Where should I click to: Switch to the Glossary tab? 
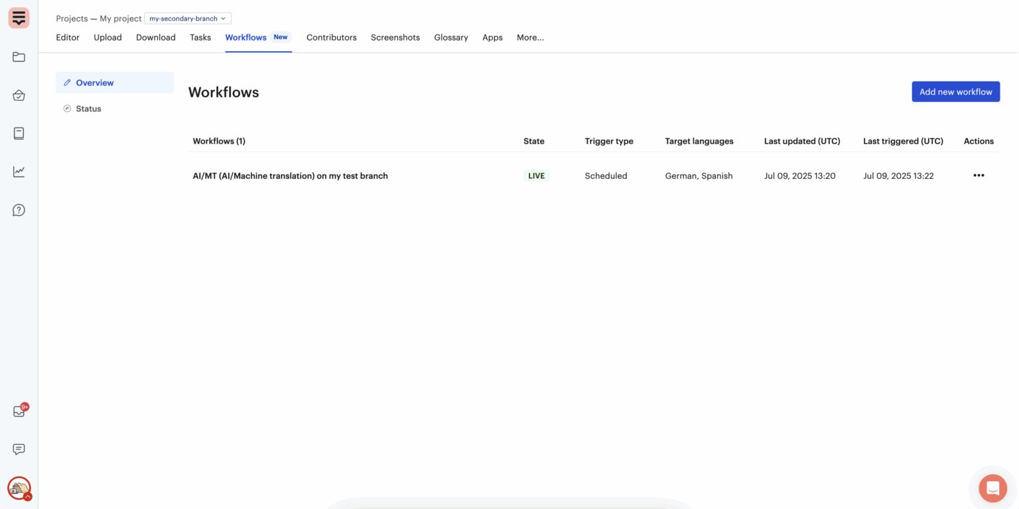(451, 38)
